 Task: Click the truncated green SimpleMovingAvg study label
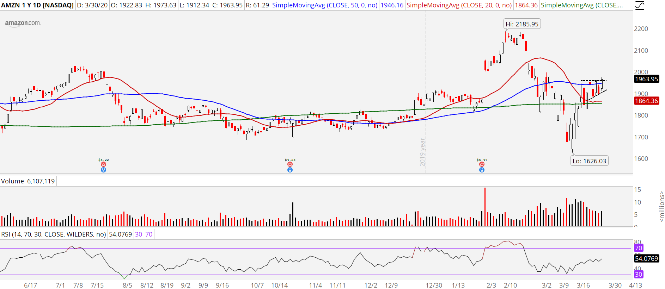coord(581,5)
